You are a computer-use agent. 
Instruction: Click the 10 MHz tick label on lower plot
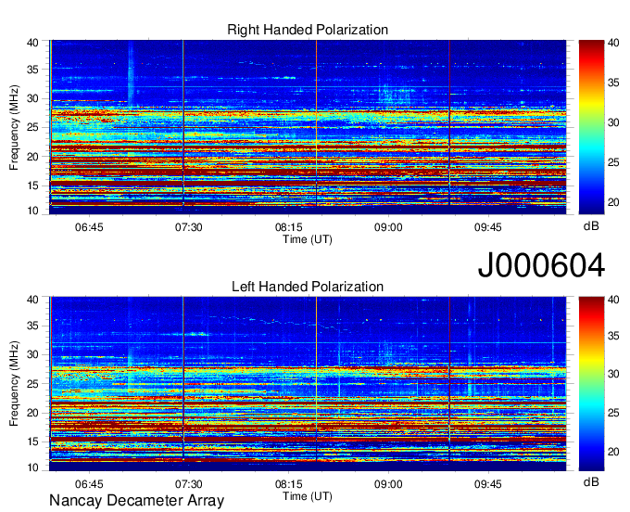pos(32,467)
